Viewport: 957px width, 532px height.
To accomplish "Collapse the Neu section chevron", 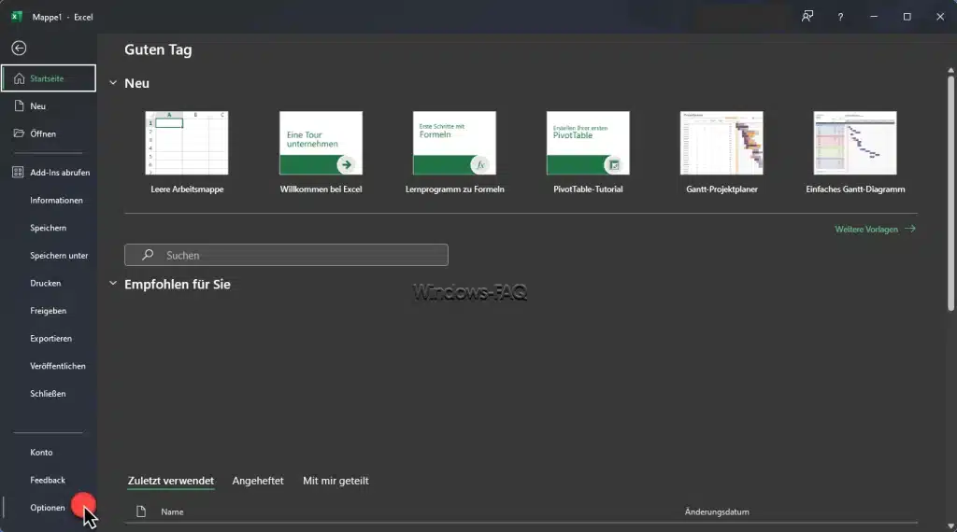I will click(x=113, y=83).
